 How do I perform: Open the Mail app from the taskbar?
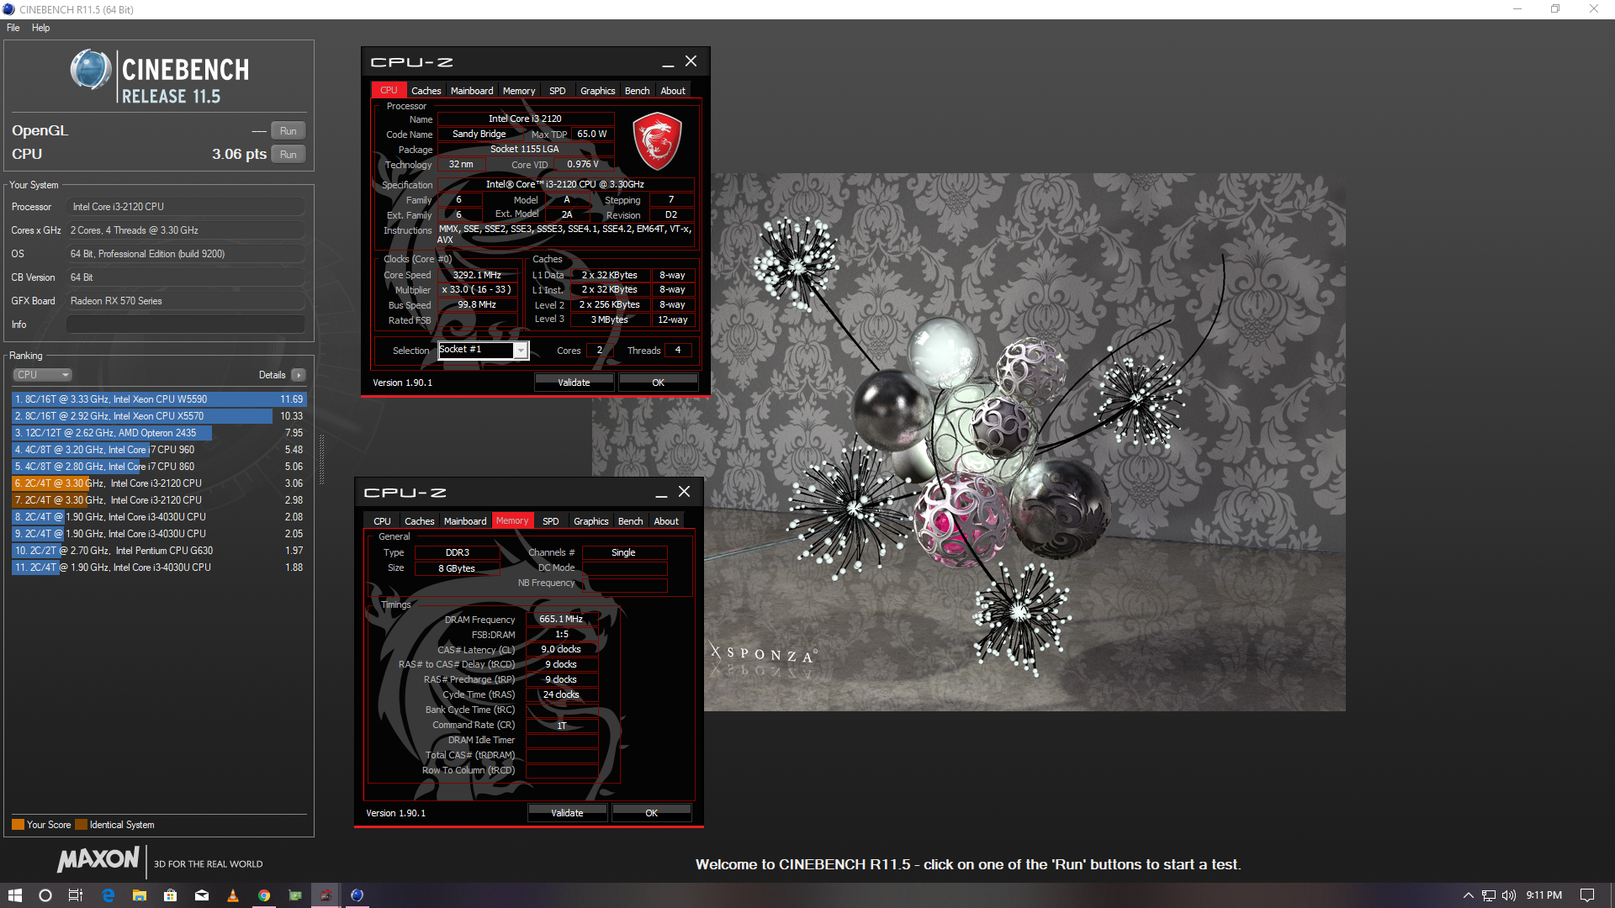[202, 895]
